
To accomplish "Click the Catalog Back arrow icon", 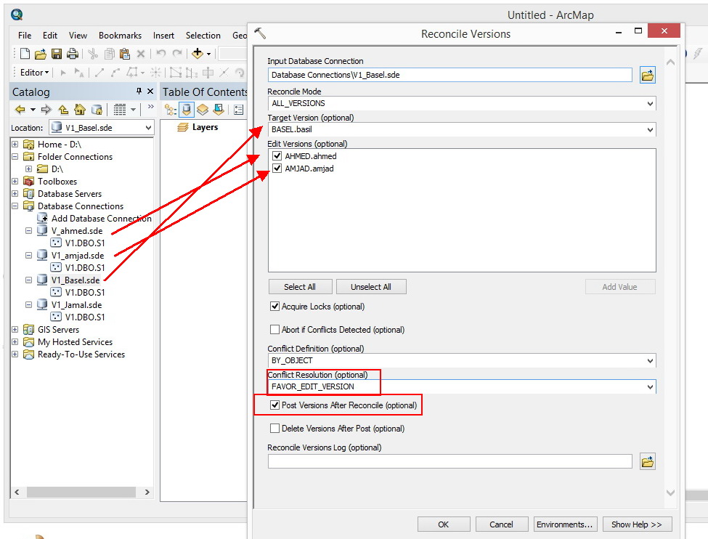I will point(20,110).
